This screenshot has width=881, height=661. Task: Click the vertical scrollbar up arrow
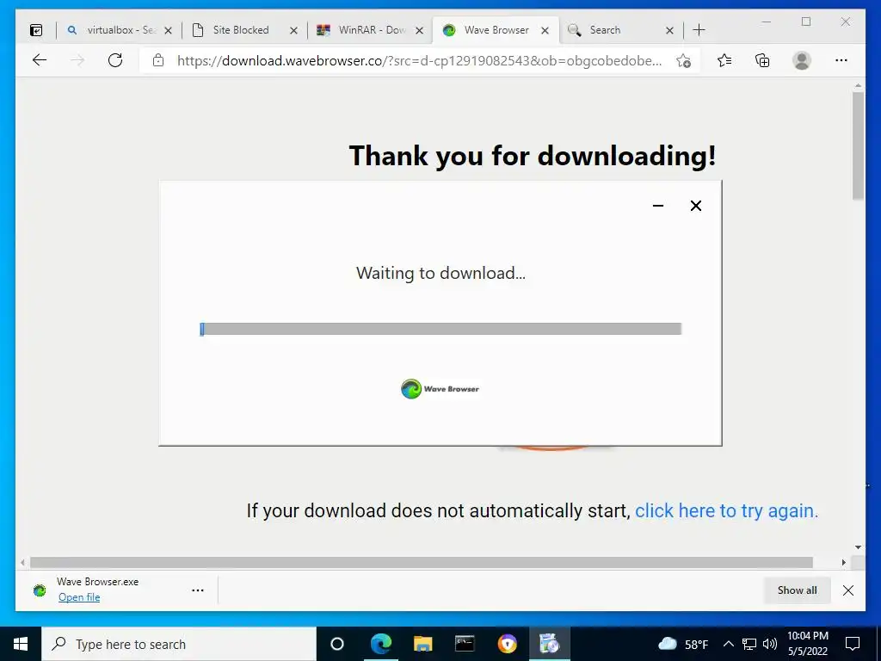[x=858, y=85]
